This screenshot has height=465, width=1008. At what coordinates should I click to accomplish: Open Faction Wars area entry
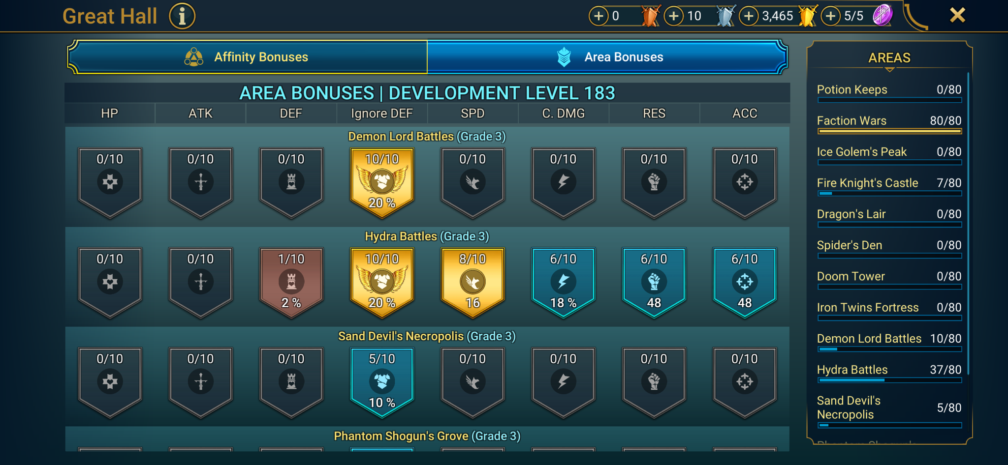click(x=889, y=124)
